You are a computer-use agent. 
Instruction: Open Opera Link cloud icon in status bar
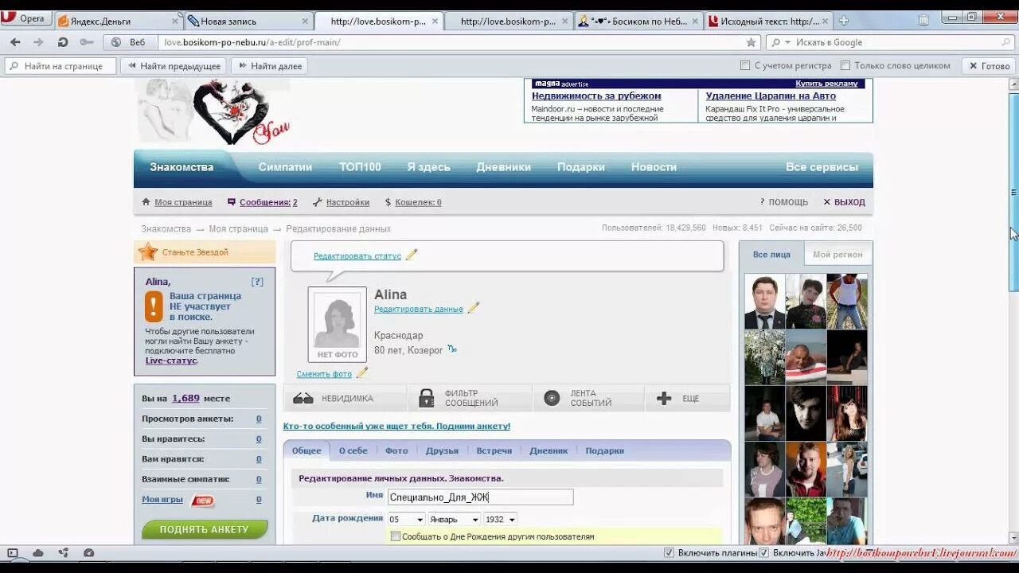[x=37, y=553]
